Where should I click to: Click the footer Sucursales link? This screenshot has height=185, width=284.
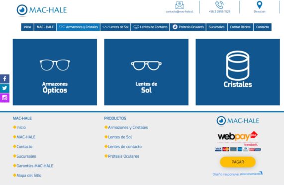pos(26,156)
